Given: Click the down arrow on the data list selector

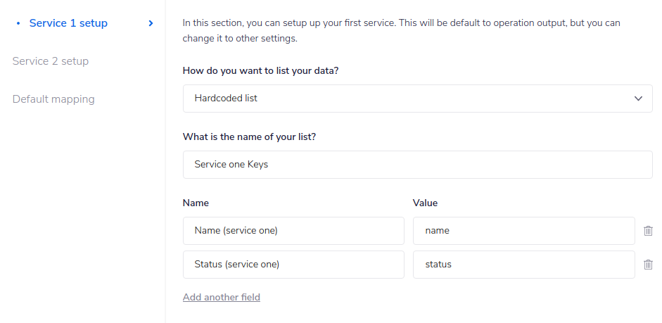Looking at the screenshot, I should (638, 99).
